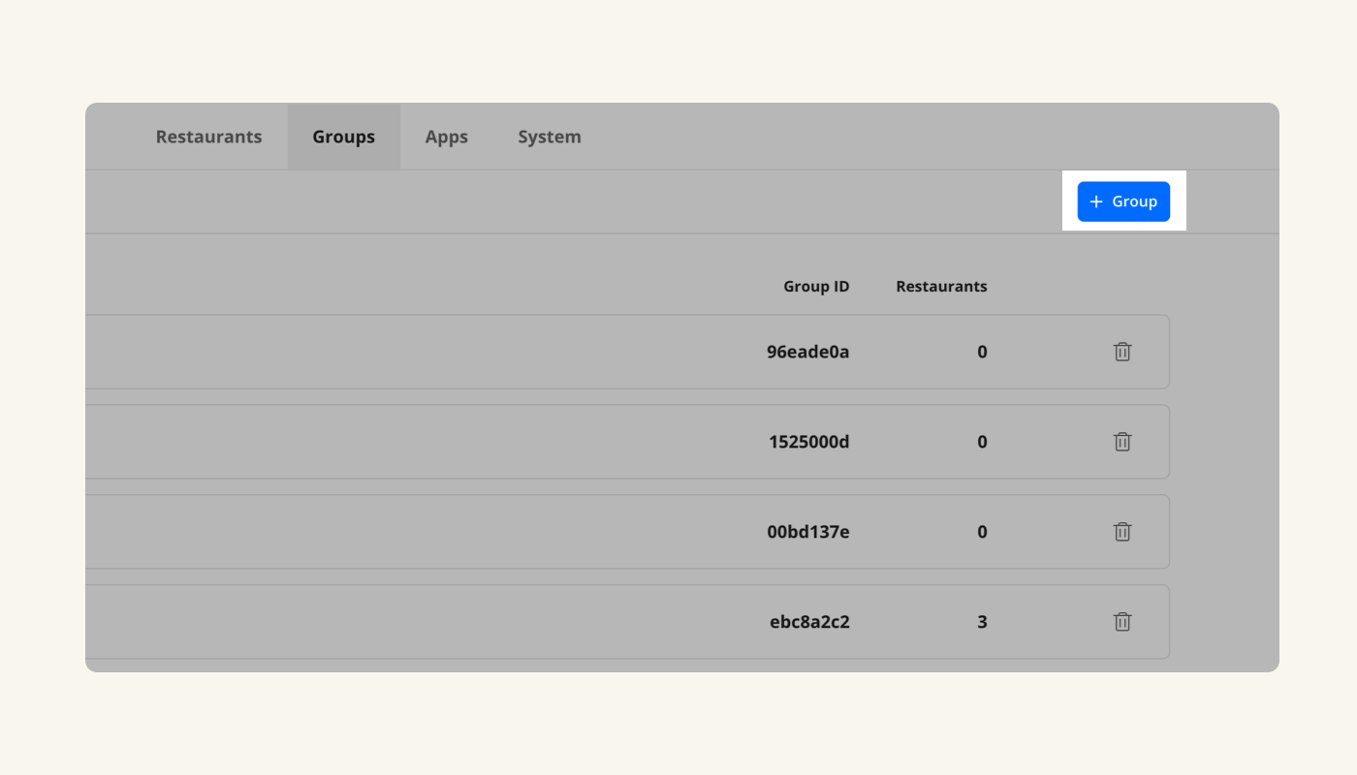Viewport: 1357px width, 775px height.
Task: Add a new group with Group button
Action: click(x=1123, y=201)
